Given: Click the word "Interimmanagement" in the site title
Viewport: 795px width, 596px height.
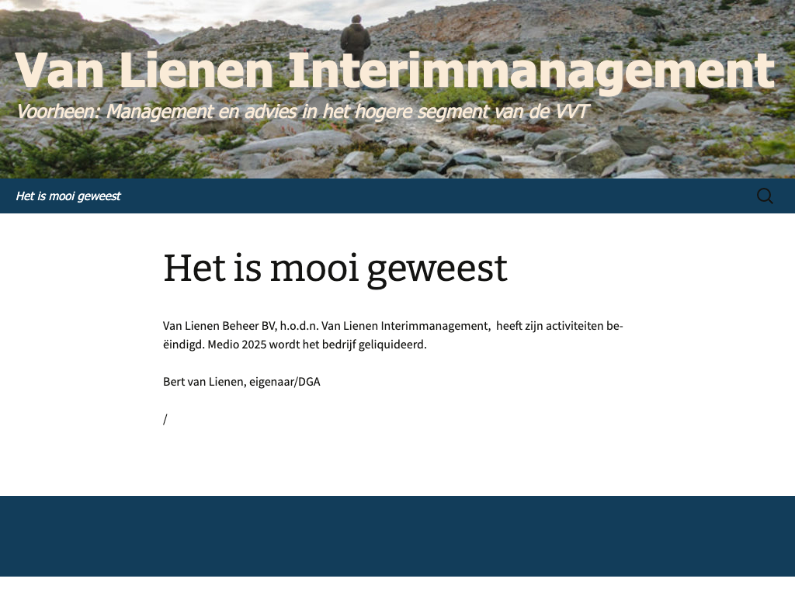Looking at the screenshot, I should (532, 71).
